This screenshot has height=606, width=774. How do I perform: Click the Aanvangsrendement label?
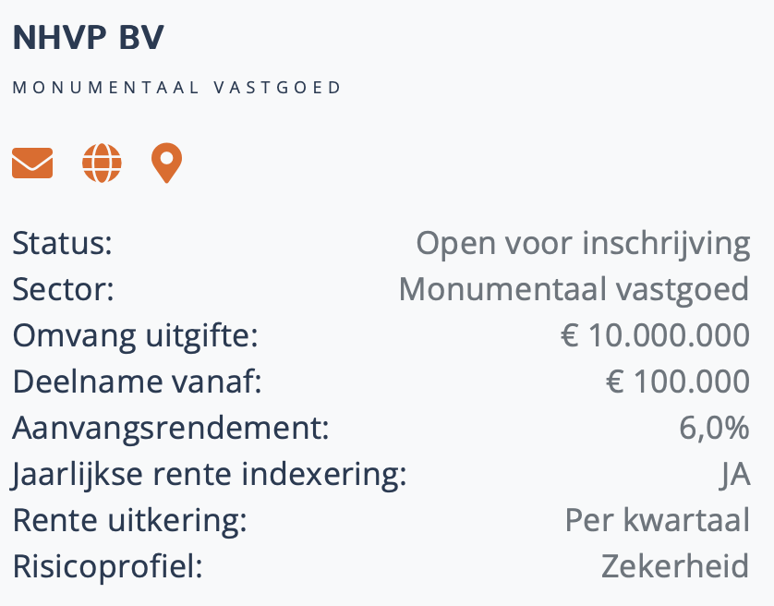170,428
